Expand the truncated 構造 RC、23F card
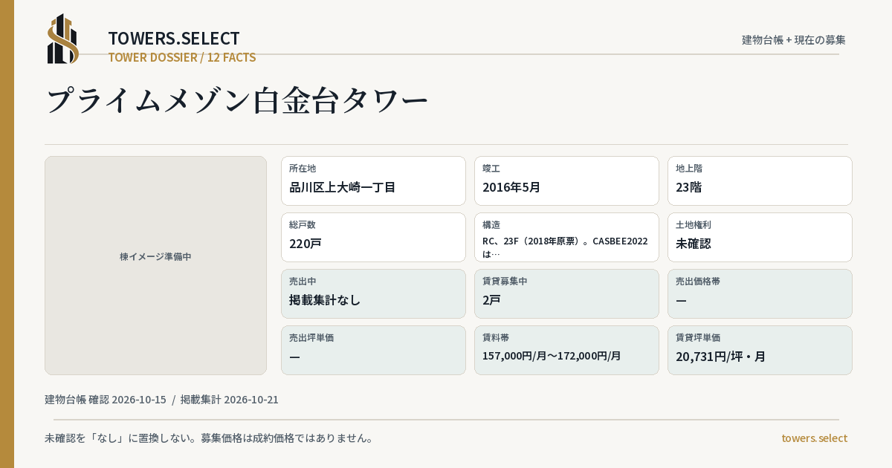Screen dimensions: 892x468 566,237
